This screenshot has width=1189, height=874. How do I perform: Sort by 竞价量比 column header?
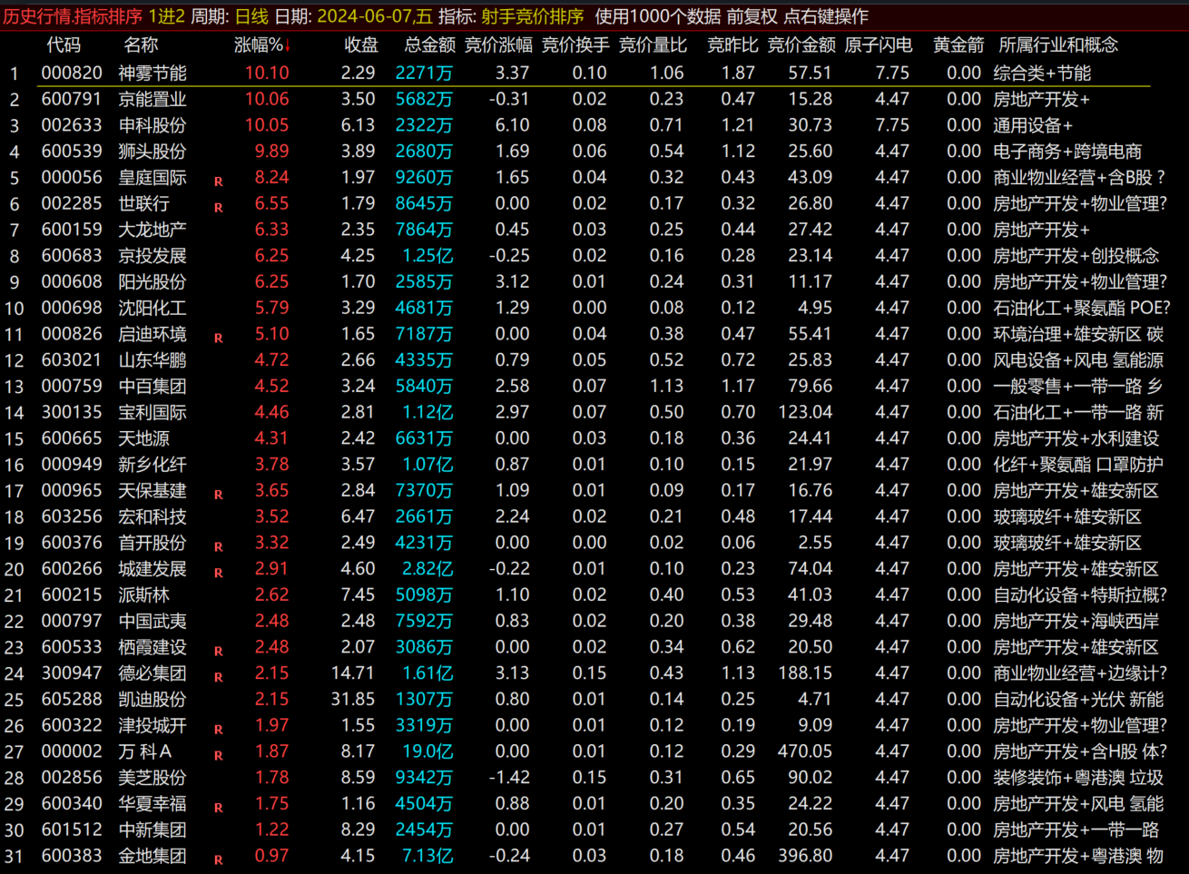click(653, 44)
